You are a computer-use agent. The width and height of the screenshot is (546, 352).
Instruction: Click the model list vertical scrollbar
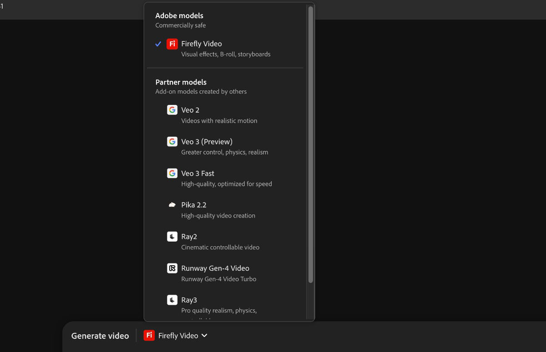pyautogui.click(x=311, y=144)
